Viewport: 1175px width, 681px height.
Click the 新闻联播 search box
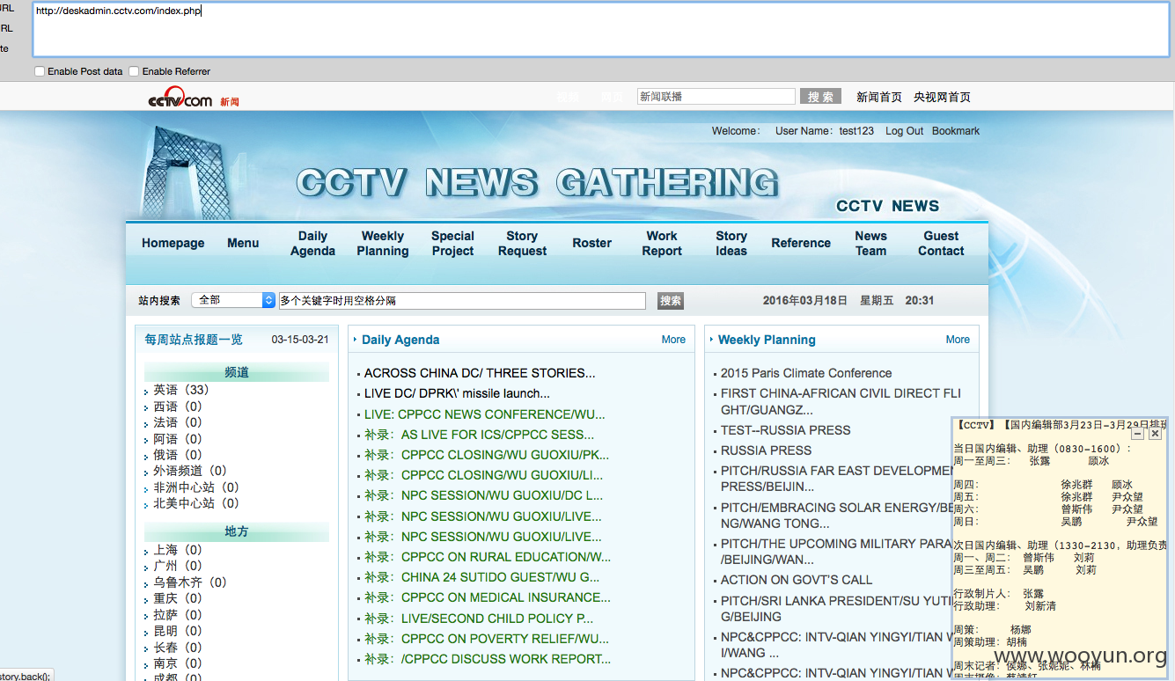(x=716, y=97)
